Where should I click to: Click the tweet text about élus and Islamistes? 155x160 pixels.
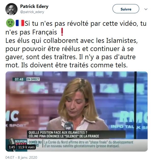[72, 53]
